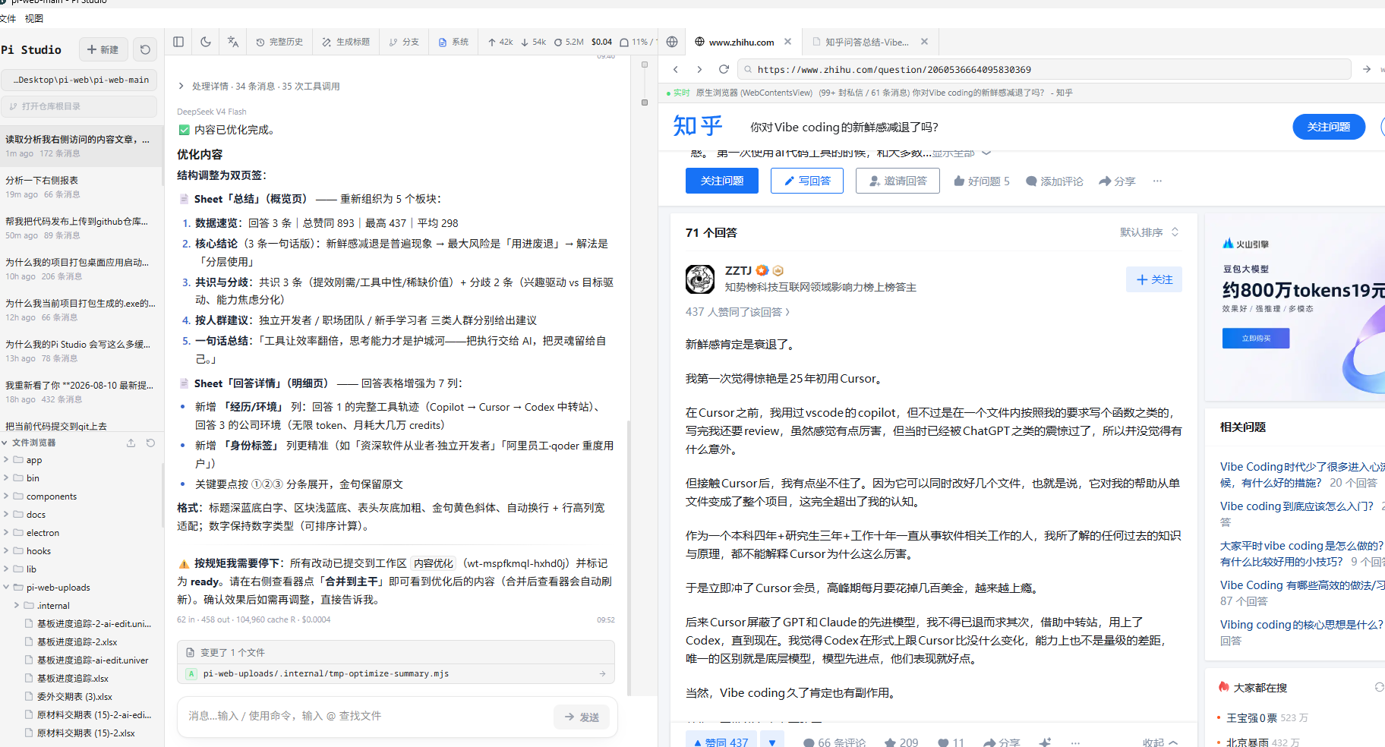This screenshot has width=1385, height=747.
Task: Click 打开仓库目录 open repository button
Action: [79, 106]
